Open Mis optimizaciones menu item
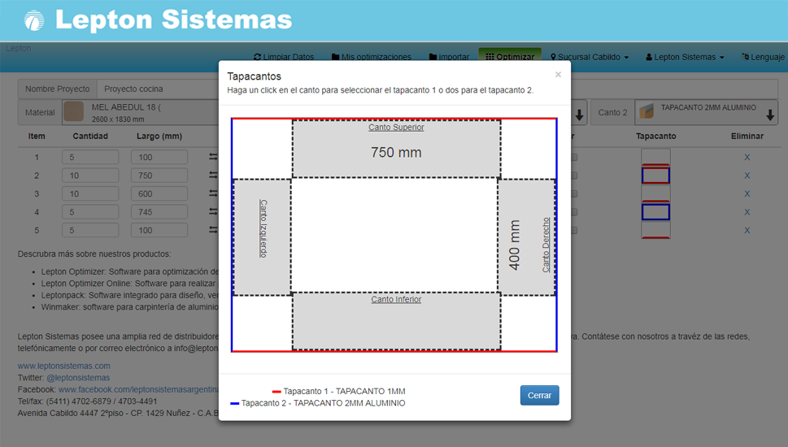 [x=372, y=57]
